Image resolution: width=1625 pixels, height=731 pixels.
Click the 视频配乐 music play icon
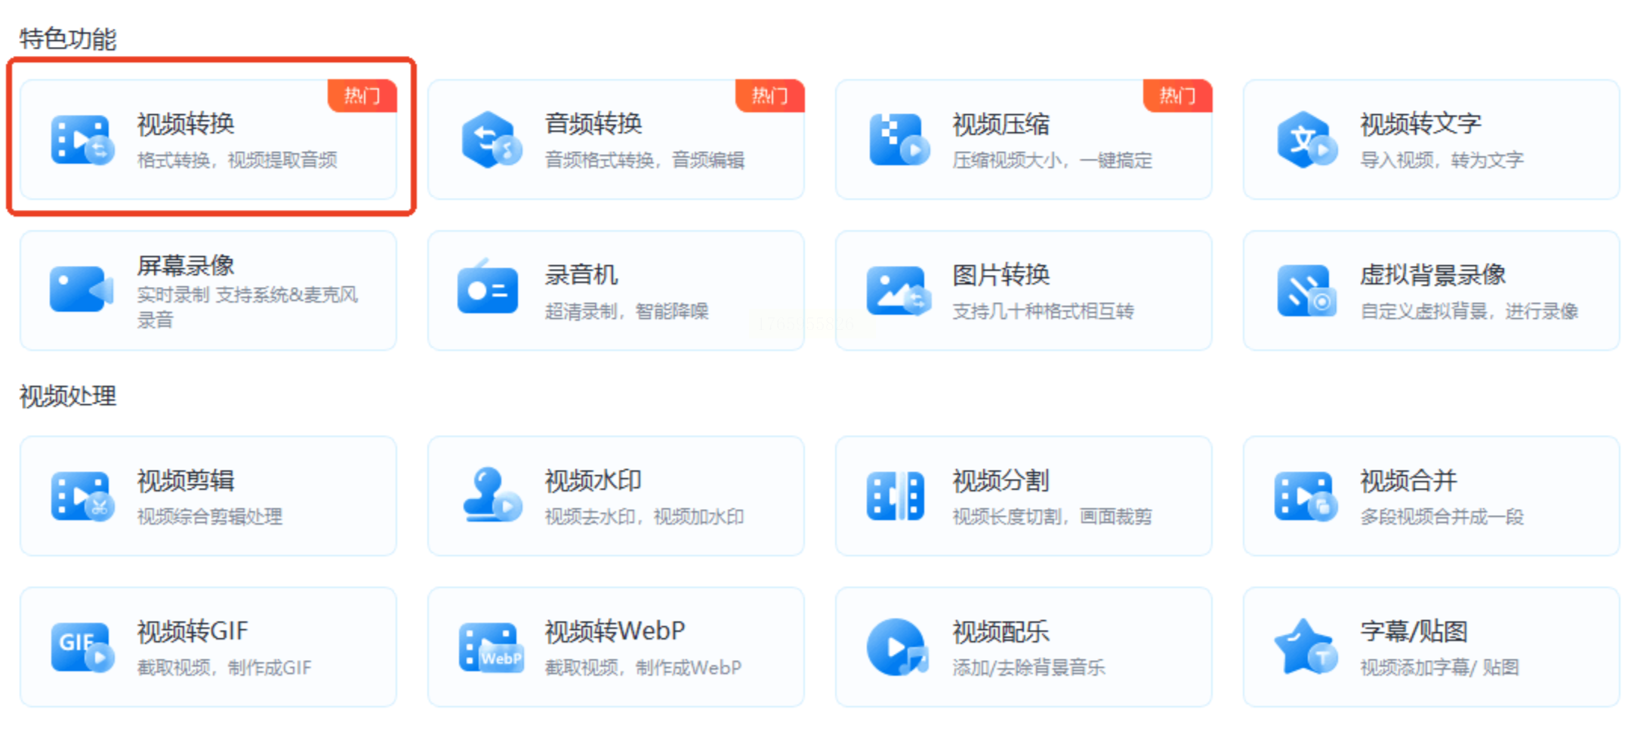click(898, 647)
